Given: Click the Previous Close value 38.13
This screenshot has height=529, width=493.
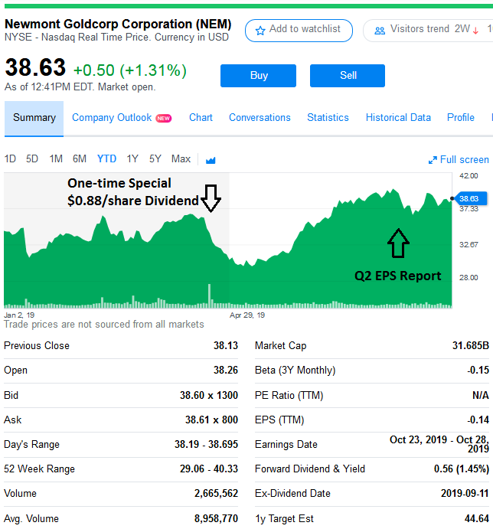Looking at the screenshot, I should (225, 345).
